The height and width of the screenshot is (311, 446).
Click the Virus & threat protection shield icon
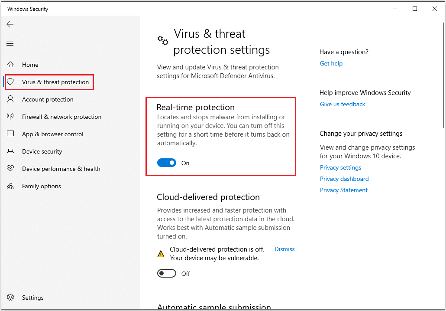coord(11,82)
